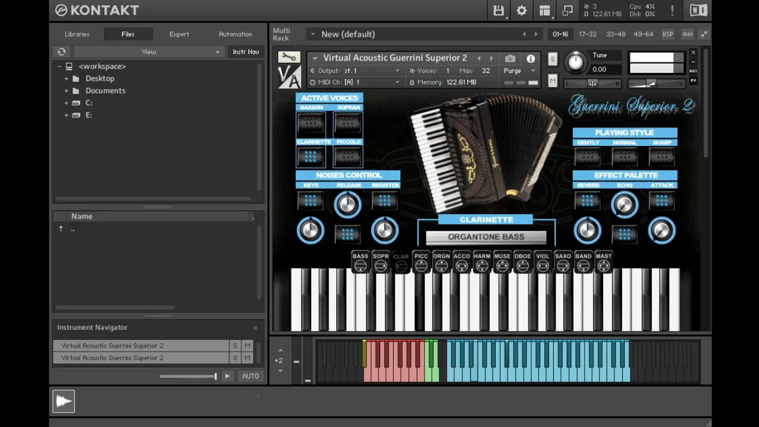Mute the instrument with the M button
Image resolution: width=759 pixels, height=427 pixels.
[x=553, y=81]
